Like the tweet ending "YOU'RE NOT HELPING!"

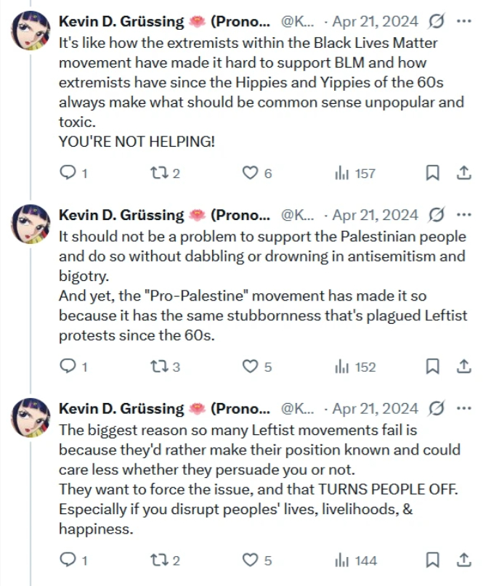[x=250, y=173]
